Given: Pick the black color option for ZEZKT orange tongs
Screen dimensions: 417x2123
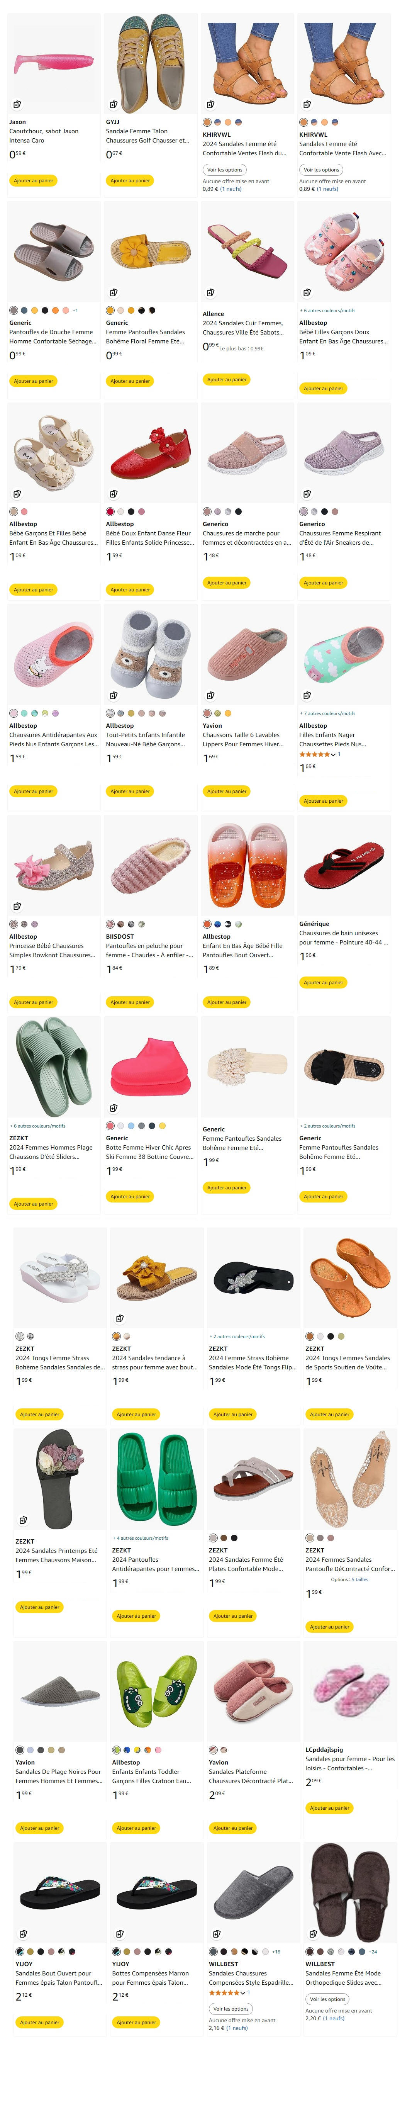Looking at the screenshot, I should 331,1336.
